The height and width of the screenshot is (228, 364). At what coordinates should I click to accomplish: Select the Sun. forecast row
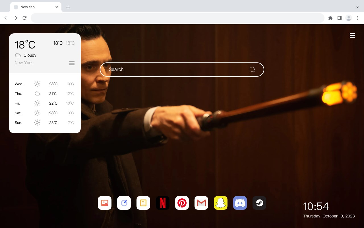tap(45, 123)
